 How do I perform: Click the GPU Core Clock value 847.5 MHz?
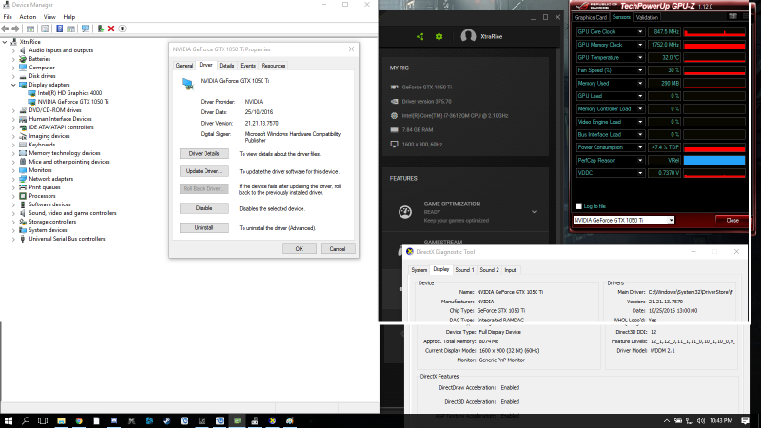pyautogui.click(x=665, y=31)
